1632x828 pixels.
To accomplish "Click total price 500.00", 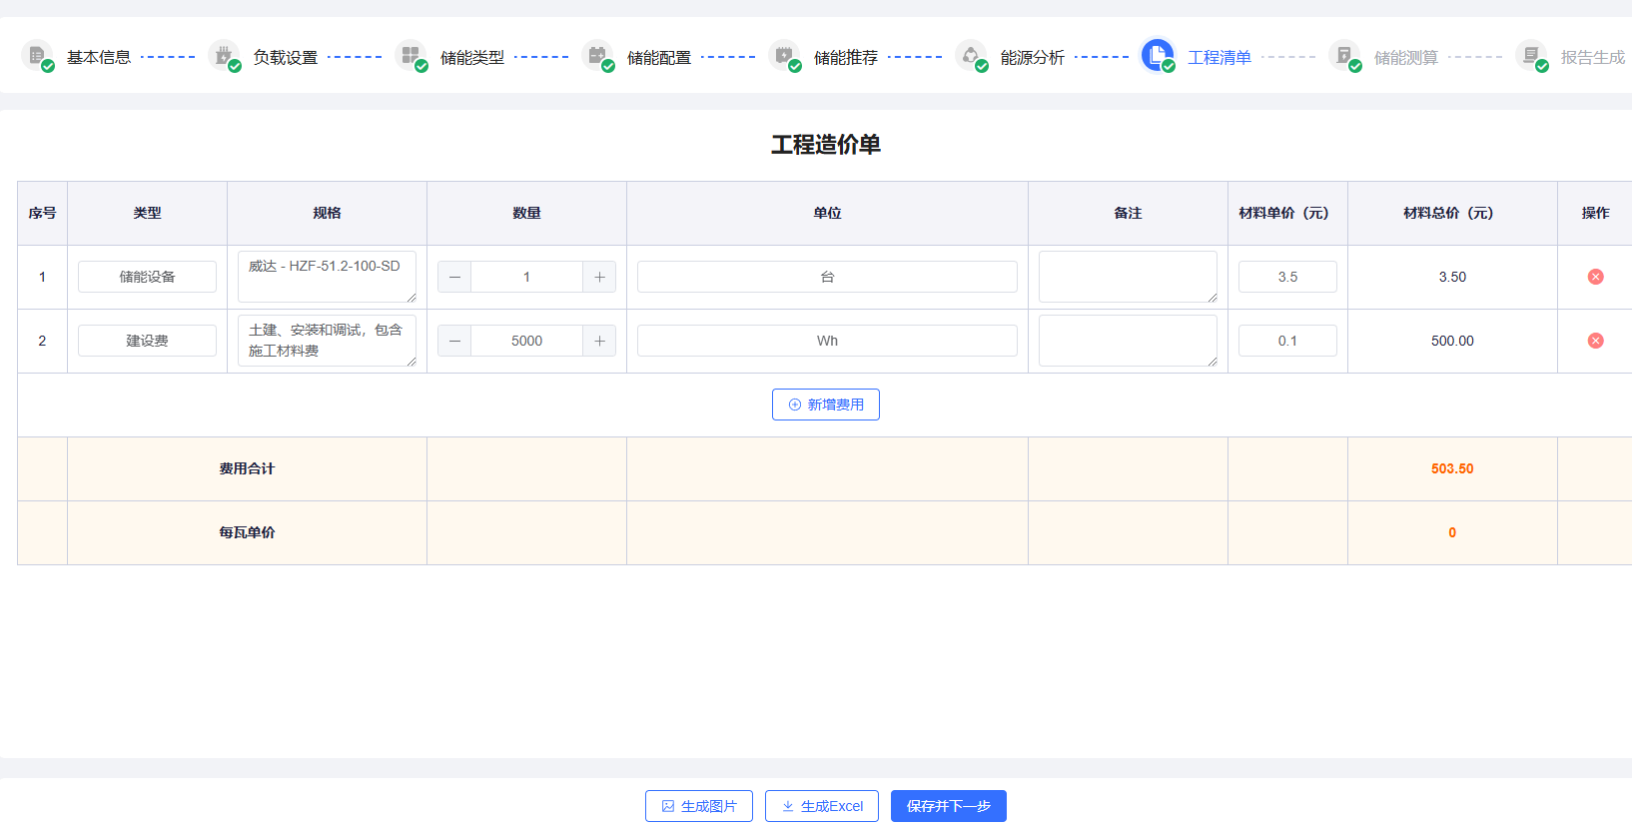I will pos(1452,341).
